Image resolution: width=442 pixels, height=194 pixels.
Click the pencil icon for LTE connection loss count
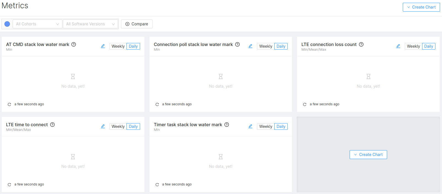398,46
